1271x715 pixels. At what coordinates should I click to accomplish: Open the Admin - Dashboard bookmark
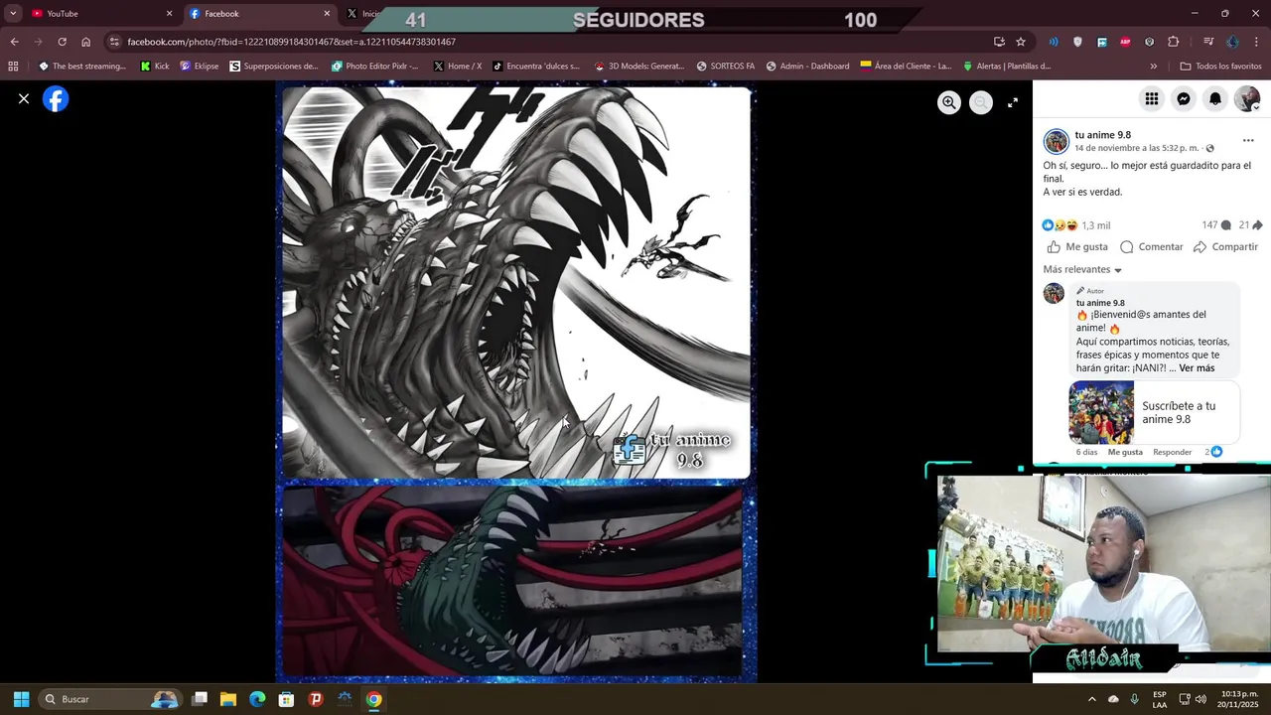807,67
